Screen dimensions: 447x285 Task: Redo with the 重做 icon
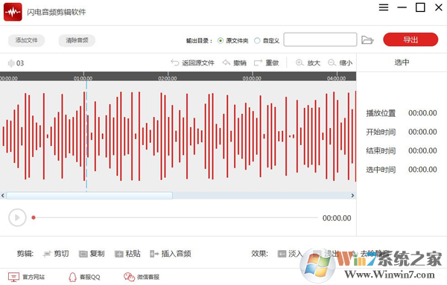258,63
